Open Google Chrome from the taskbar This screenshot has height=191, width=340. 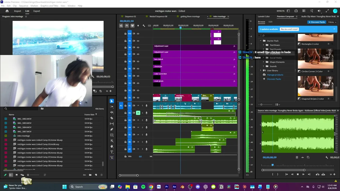click(151, 187)
